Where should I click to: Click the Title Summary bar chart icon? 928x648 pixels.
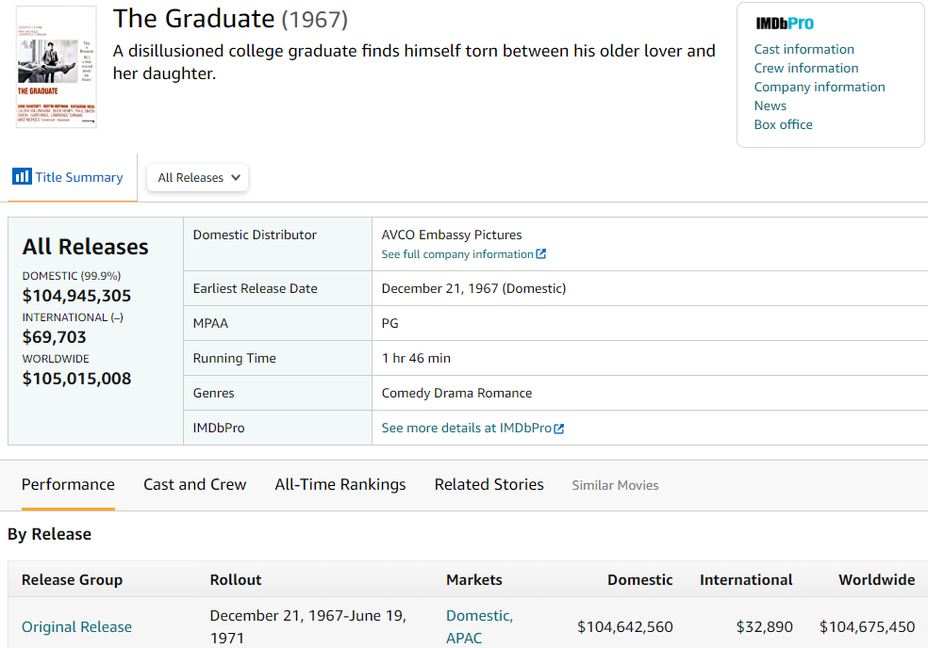coord(22,176)
